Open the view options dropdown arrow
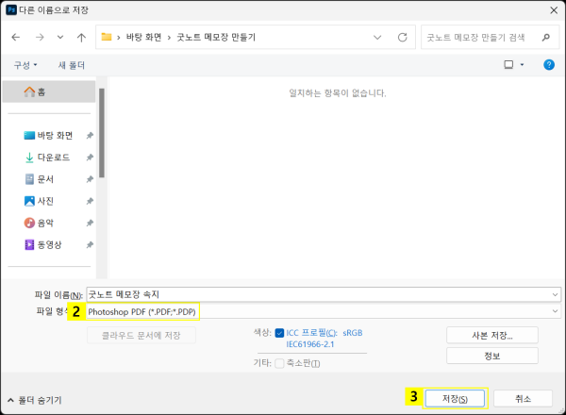 (522, 65)
